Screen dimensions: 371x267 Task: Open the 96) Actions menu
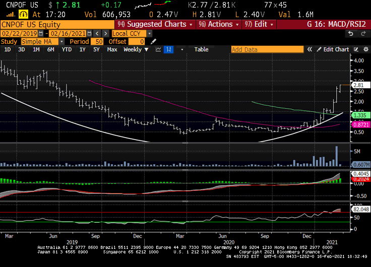[219, 24]
